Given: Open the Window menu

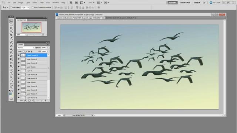Looking at the screenshot, I should (56, 3).
